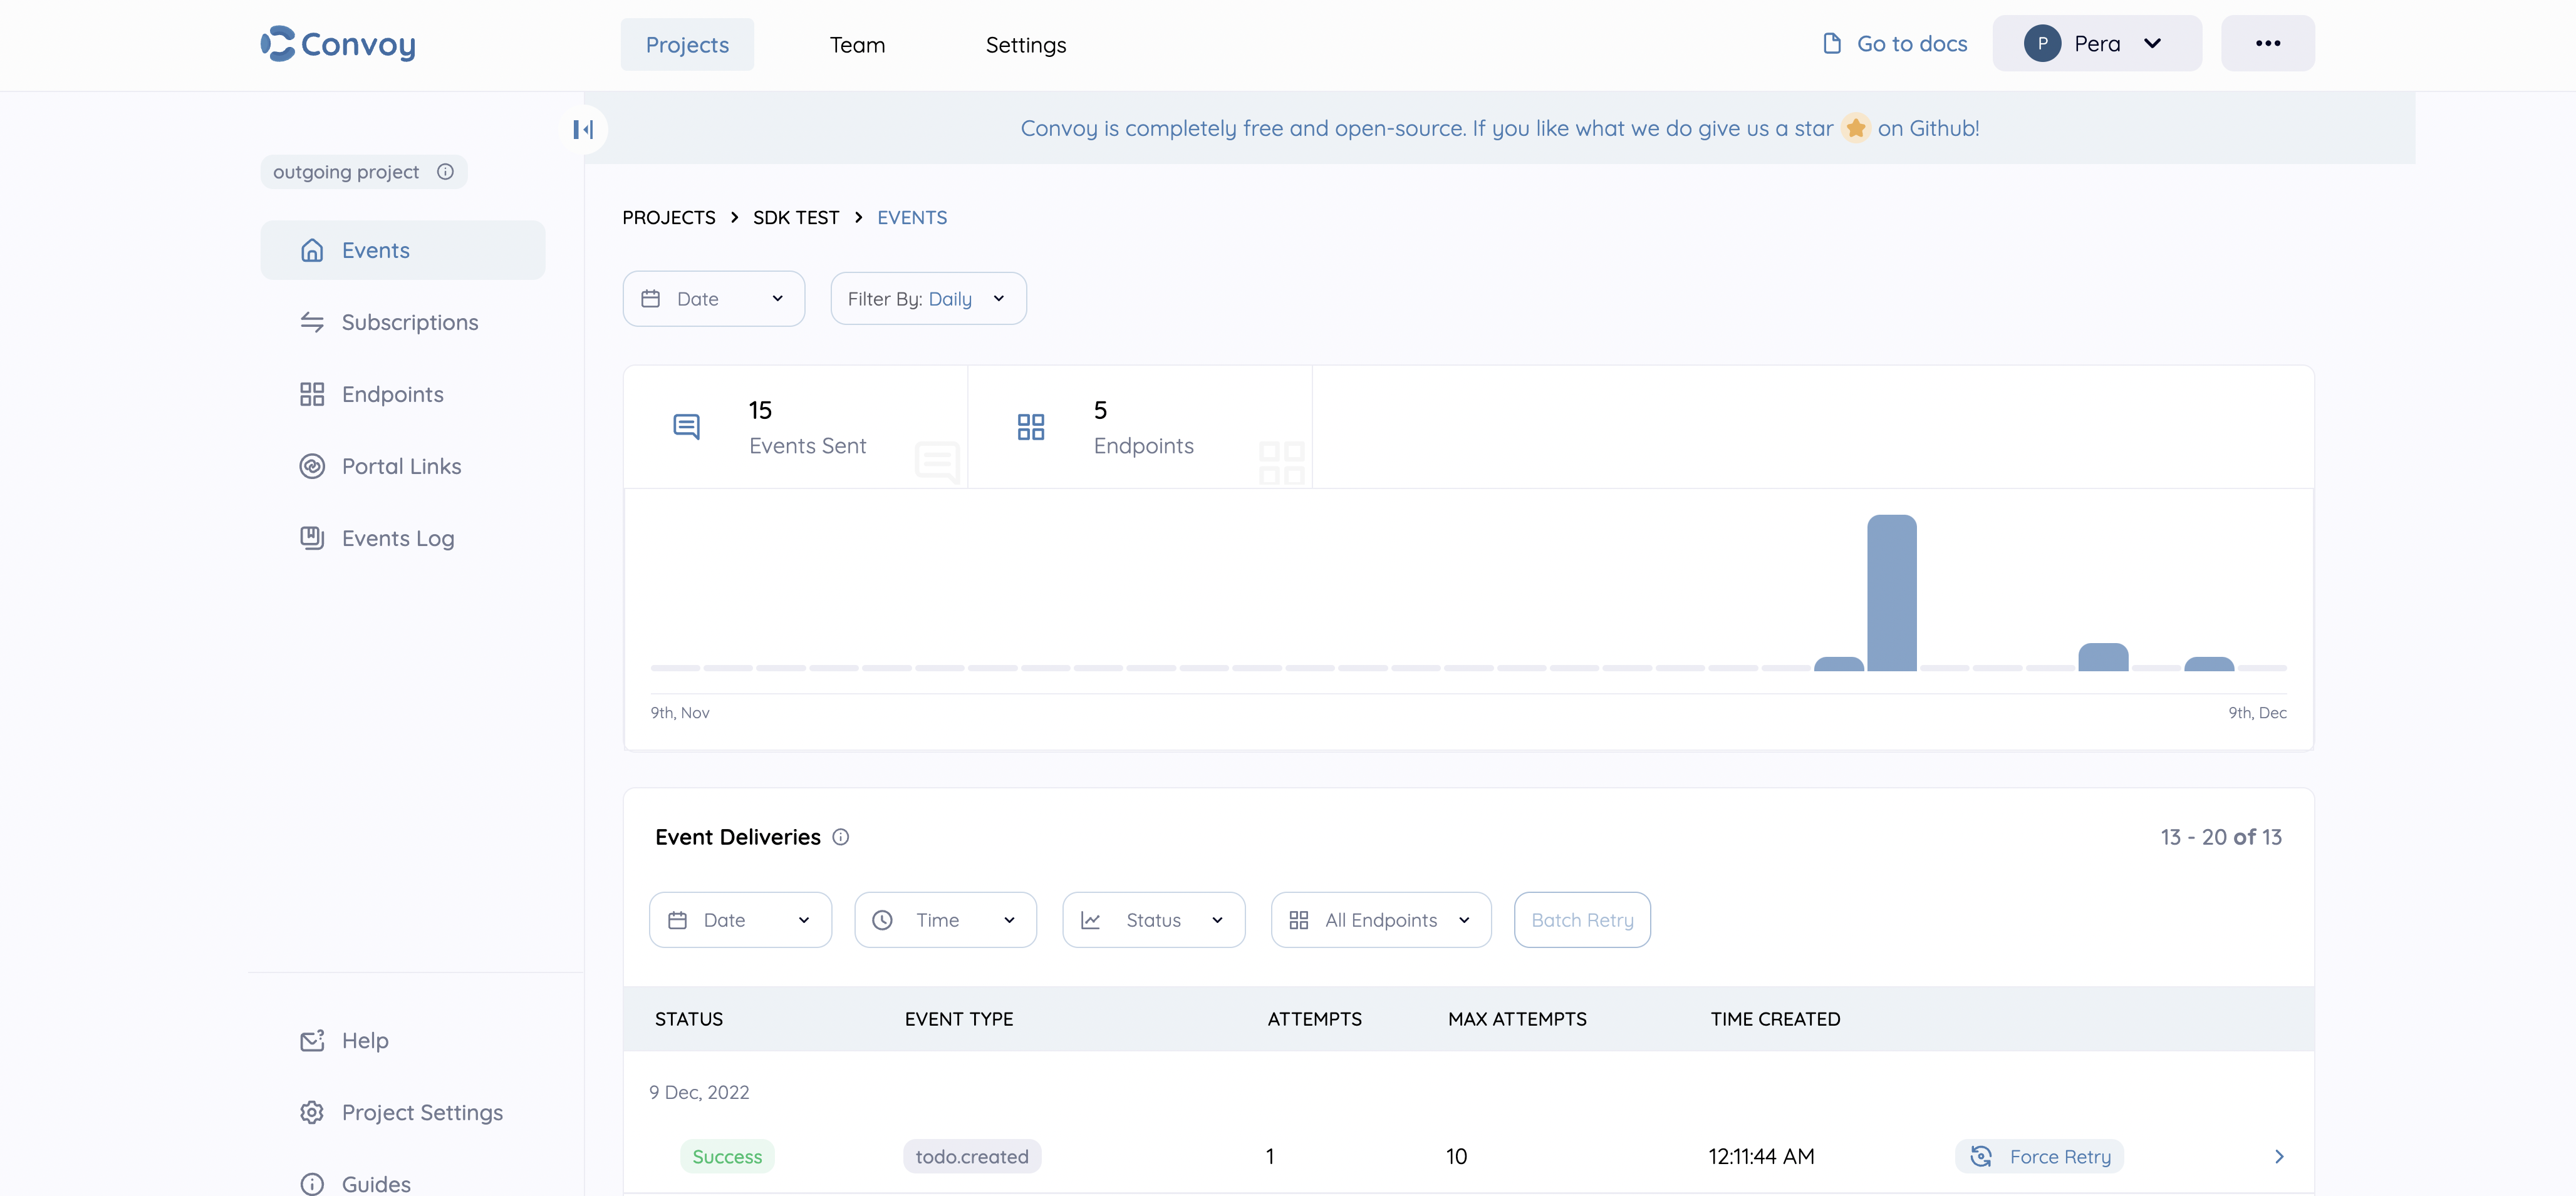Click the info tooltip next to outgoing project
This screenshot has width=2576, height=1196.
445,171
